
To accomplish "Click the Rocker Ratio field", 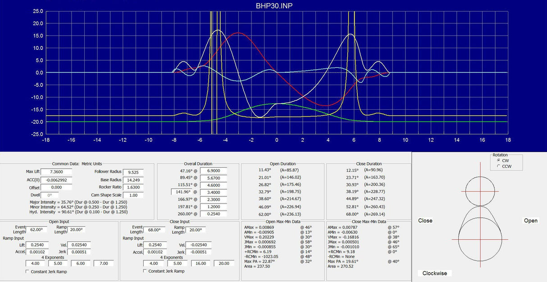I will (x=133, y=187).
